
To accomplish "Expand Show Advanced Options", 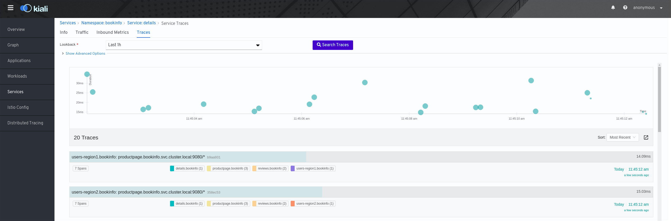I will 85,53.
